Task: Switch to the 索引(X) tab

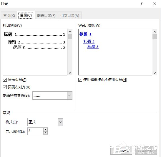Action: (x=9, y=16)
